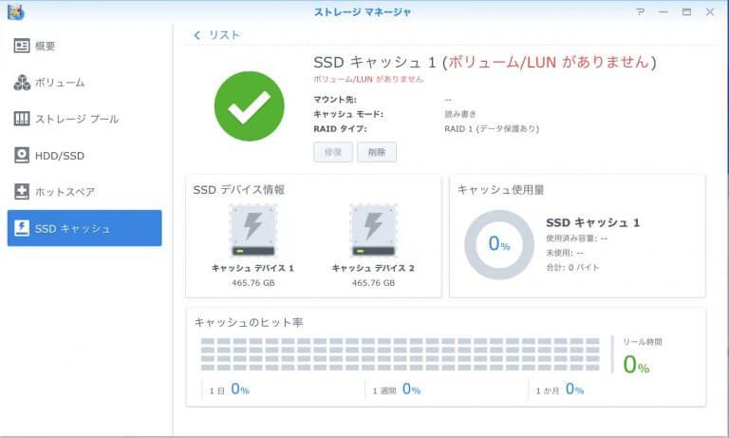Click the cache usage 0% donut chart
This screenshot has height=438, width=729.
pos(498,244)
